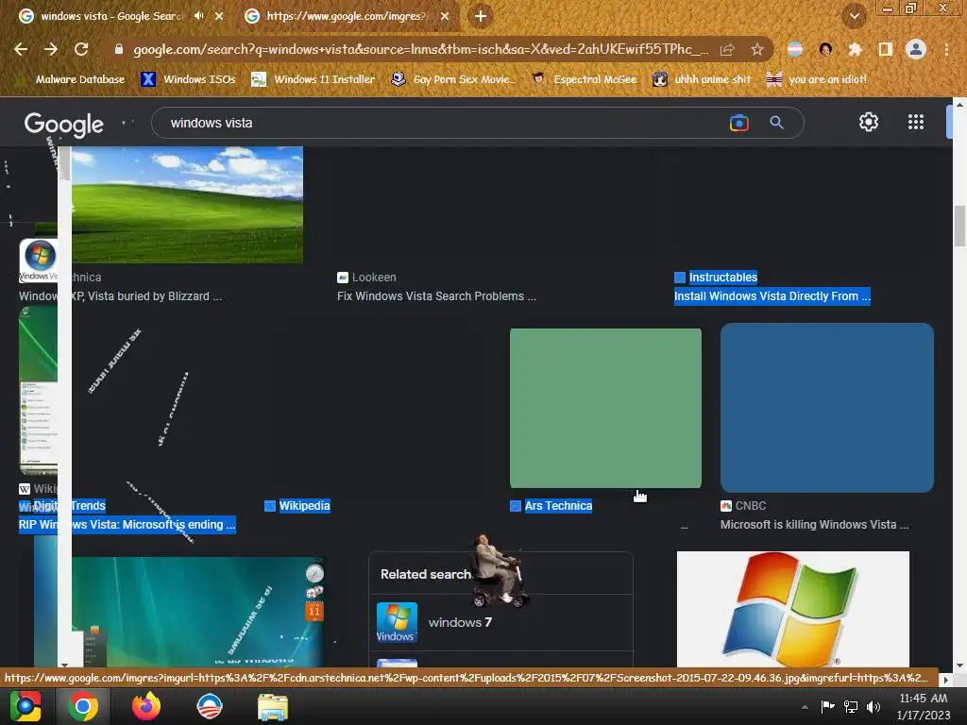967x725 pixels.
Task: Show hidden tray icons arrow
Action: pos(805,707)
